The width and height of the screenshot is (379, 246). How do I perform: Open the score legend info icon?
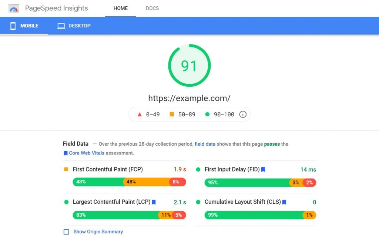coord(243,114)
